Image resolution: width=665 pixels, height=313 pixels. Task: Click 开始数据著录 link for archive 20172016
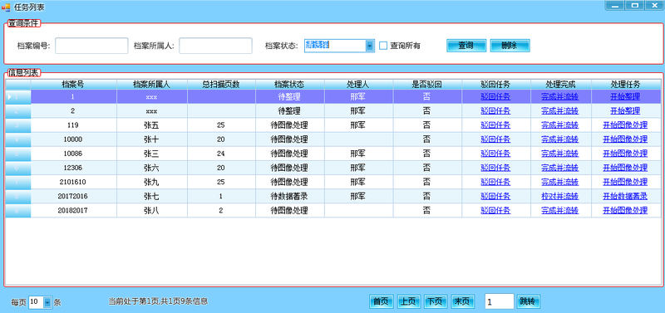(x=625, y=196)
